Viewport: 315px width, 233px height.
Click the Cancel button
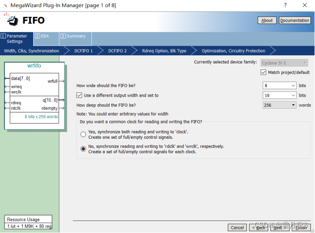[x=237, y=228]
